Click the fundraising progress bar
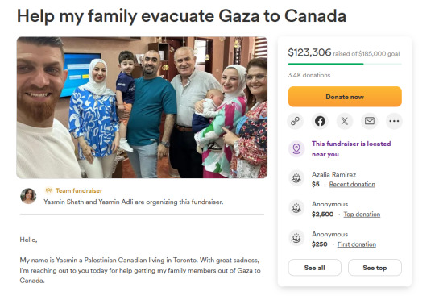The image size is (435, 296). coord(345,65)
